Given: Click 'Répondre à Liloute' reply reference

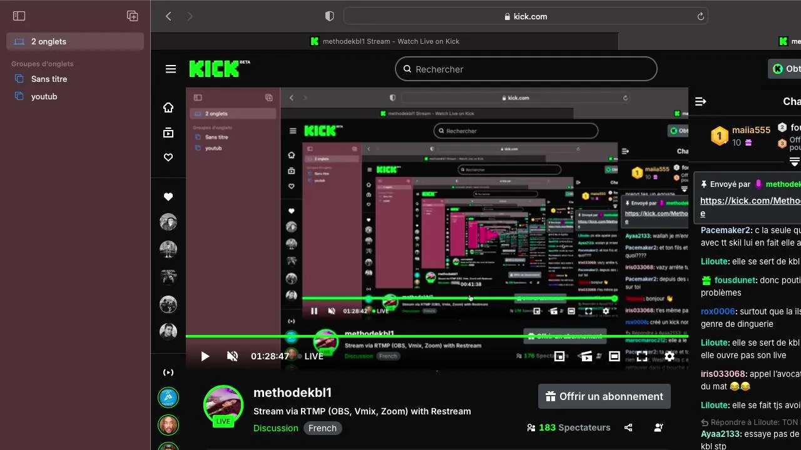Looking at the screenshot, I should coord(750,422).
